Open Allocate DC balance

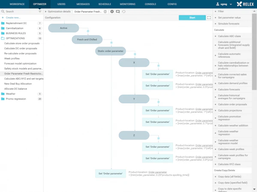coord(15,89)
